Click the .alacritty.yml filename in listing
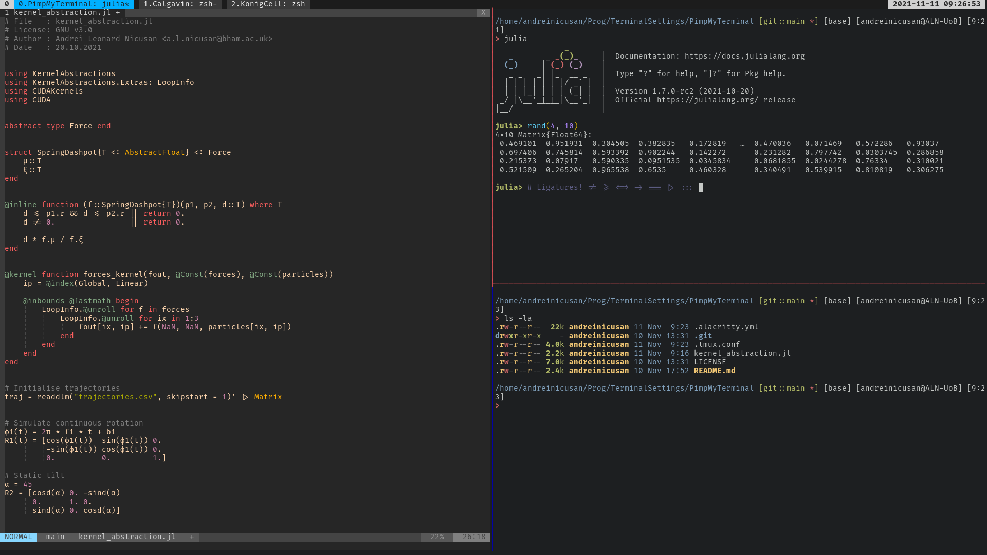987x555 pixels. click(726, 327)
